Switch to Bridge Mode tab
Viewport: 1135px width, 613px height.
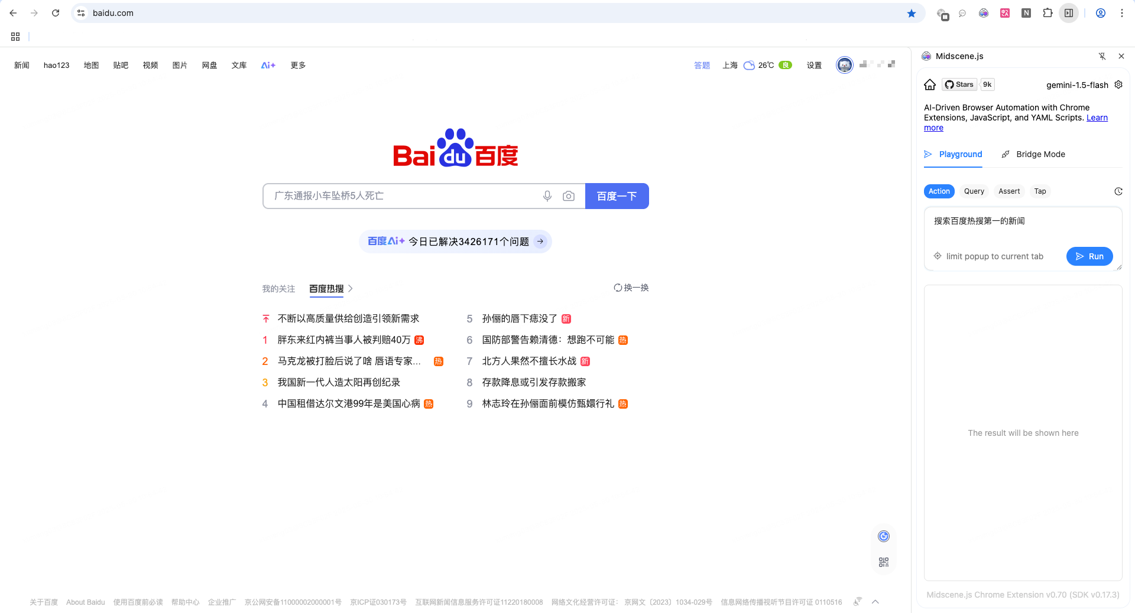tap(1033, 154)
